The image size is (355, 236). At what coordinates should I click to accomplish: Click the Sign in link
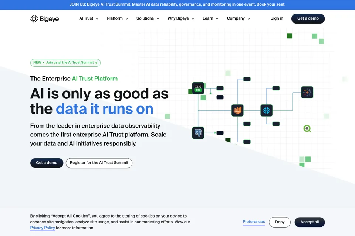click(277, 18)
